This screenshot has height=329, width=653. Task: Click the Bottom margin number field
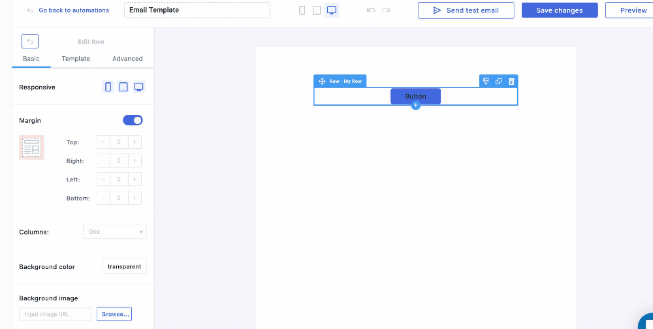[x=119, y=198]
